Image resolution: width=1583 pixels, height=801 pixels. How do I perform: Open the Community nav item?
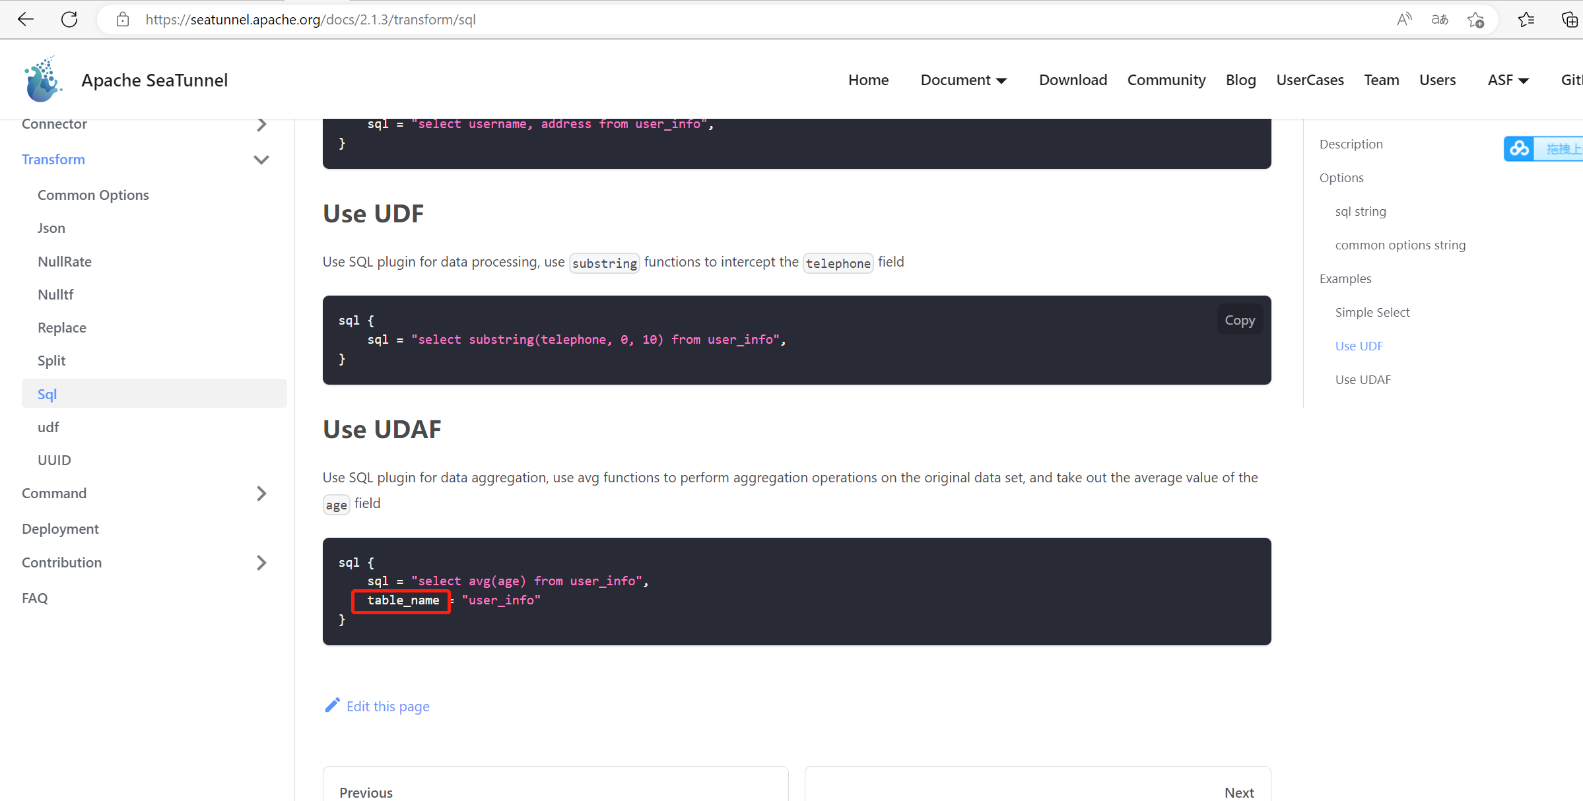1166,80
